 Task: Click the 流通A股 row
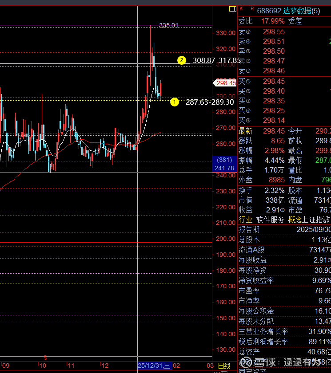284,250
